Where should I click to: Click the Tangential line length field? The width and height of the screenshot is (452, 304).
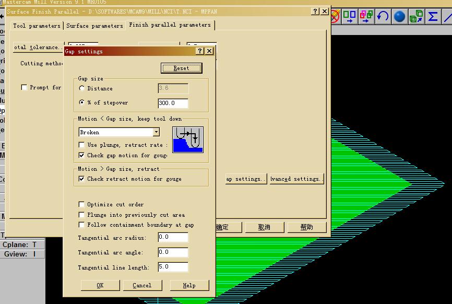[173, 267]
